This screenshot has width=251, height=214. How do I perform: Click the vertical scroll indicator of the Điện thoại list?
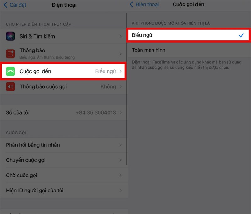pyautogui.click(x=127, y=89)
